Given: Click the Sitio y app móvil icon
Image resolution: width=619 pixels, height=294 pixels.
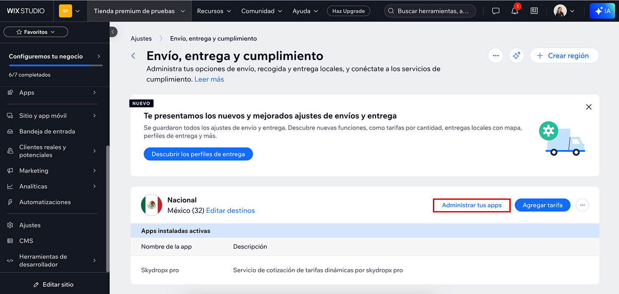Looking at the screenshot, I should click(10, 116).
